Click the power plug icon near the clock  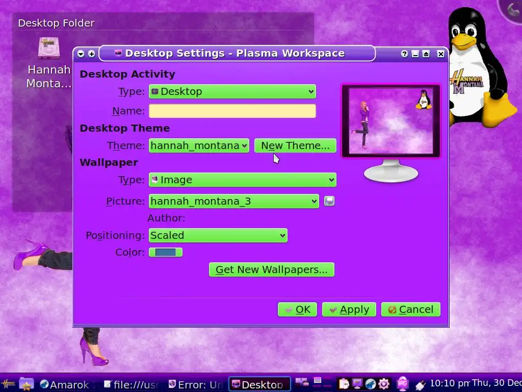pyautogui.click(x=420, y=385)
